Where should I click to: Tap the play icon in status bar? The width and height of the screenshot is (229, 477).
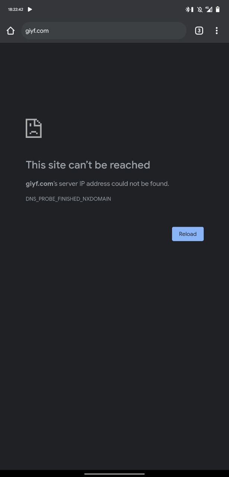click(x=30, y=9)
